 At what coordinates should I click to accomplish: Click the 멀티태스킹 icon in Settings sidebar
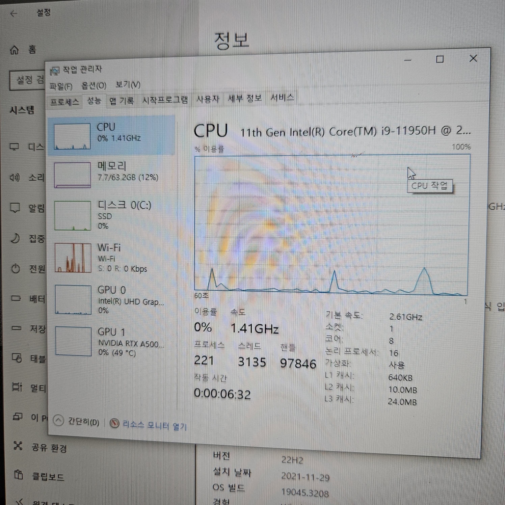tap(17, 387)
